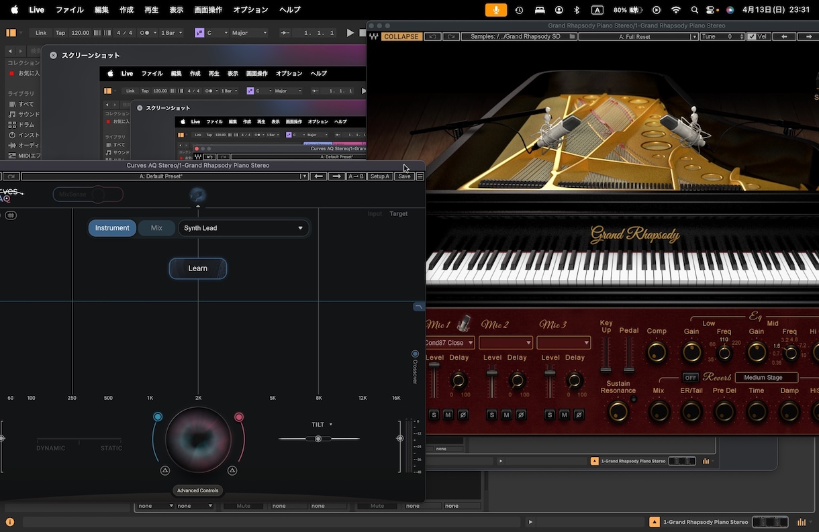Open the A: Default Preset dropdown arrow
The image size is (819, 532).
point(304,176)
